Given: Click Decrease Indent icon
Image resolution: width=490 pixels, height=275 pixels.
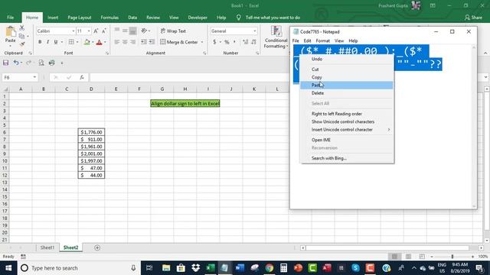Looking at the screenshot, I should [144, 42].
